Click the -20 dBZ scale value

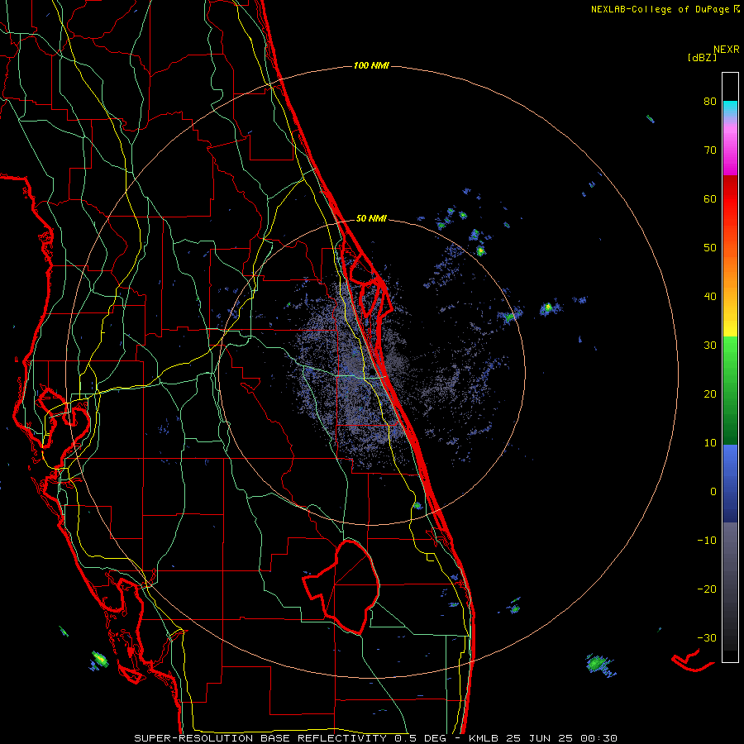tap(707, 589)
